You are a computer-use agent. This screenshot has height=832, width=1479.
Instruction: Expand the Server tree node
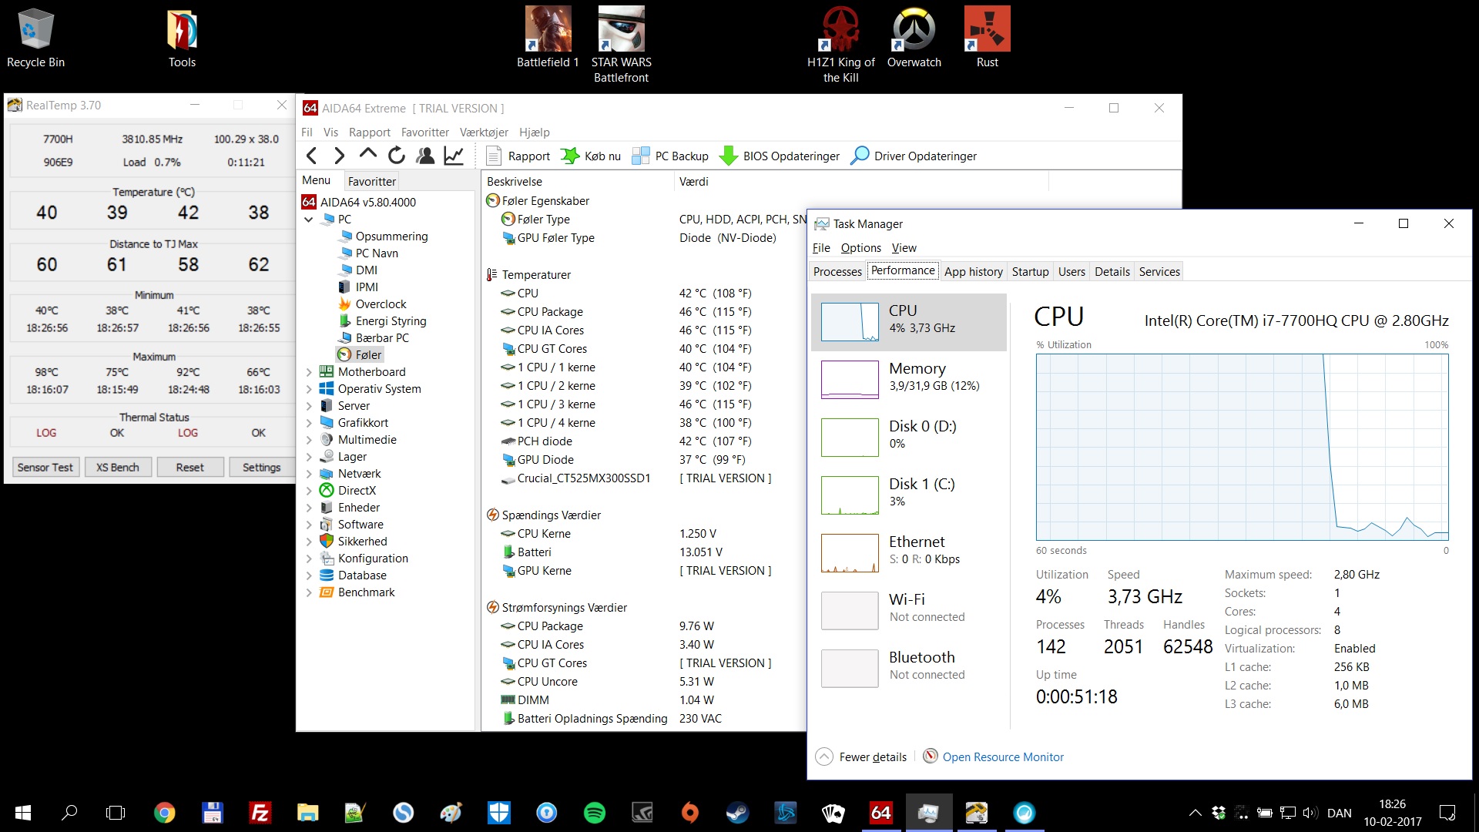(x=309, y=406)
